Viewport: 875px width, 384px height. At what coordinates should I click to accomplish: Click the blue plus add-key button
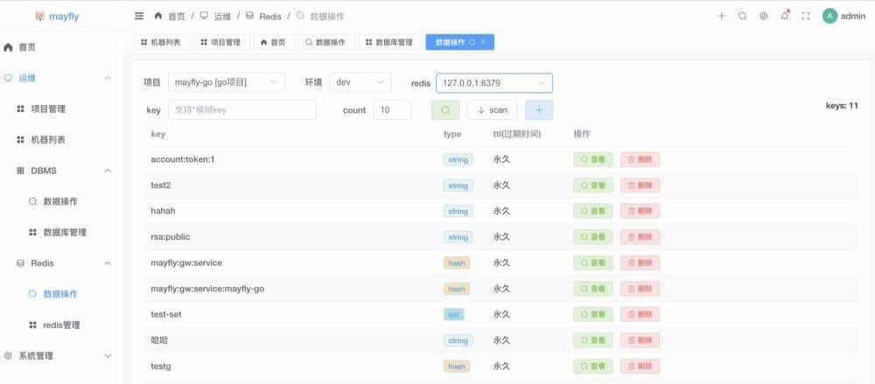click(539, 110)
